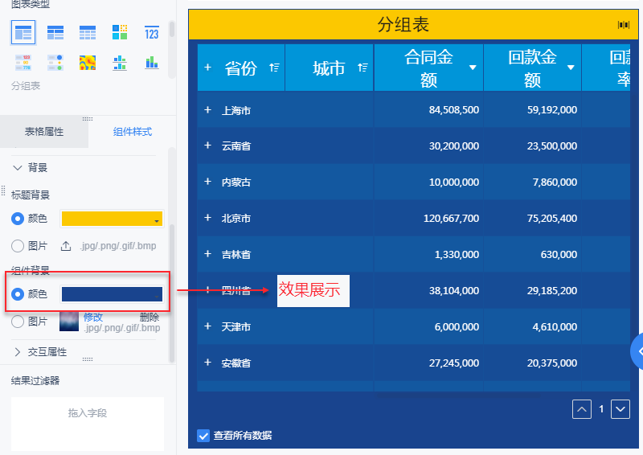Viewport: 643px width, 455px height.
Task: Go to next page with down arrow button
Action: tap(620, 409)
